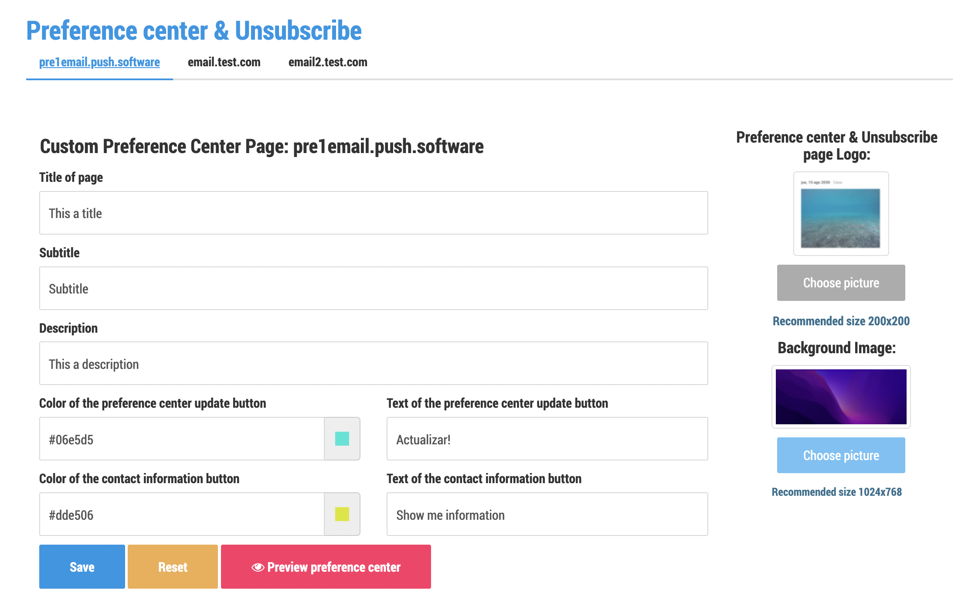
Task: Open Preview preference center
Action: point(326,566)
